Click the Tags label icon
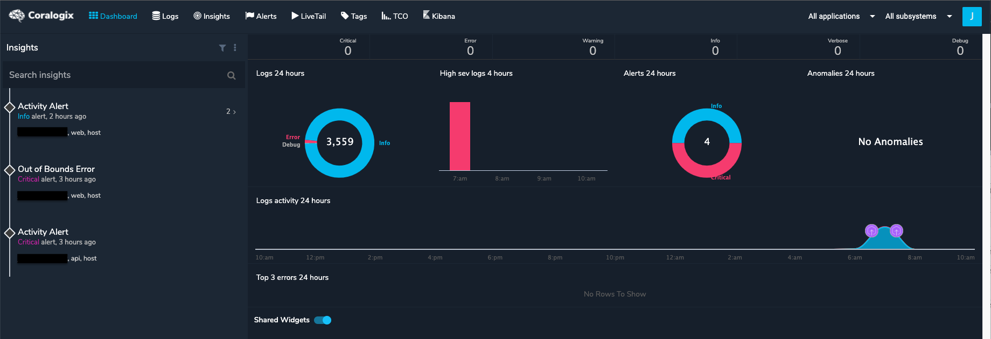991x339 pixels. [345, 16]
